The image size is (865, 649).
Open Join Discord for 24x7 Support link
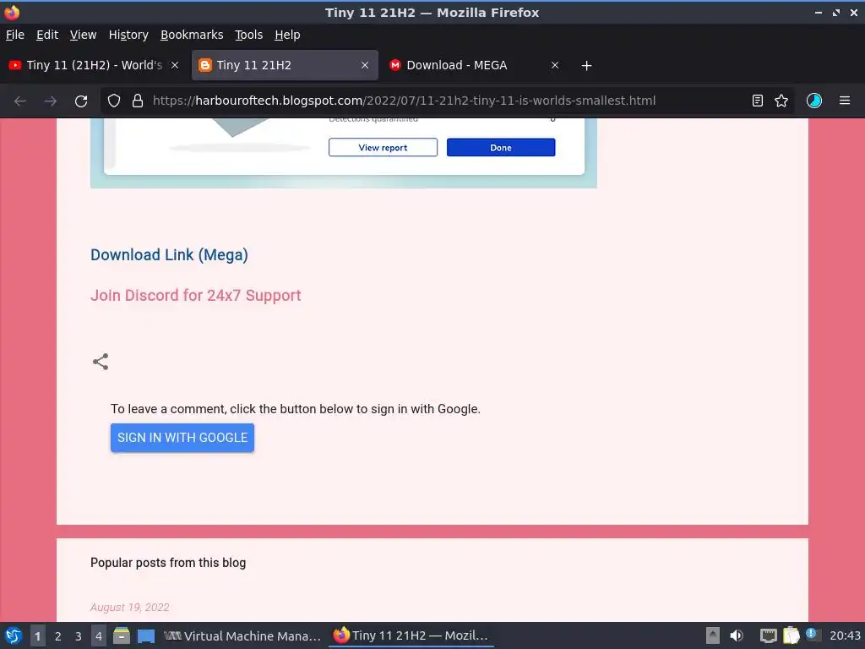[x=195, y=295]
